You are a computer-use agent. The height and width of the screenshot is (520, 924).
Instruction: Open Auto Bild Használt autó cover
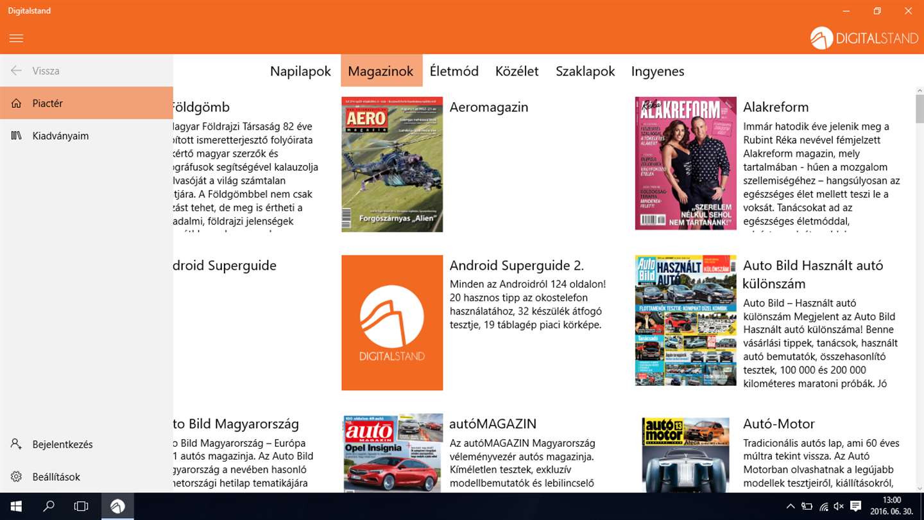pyautogui.click(x=685, y=321)
